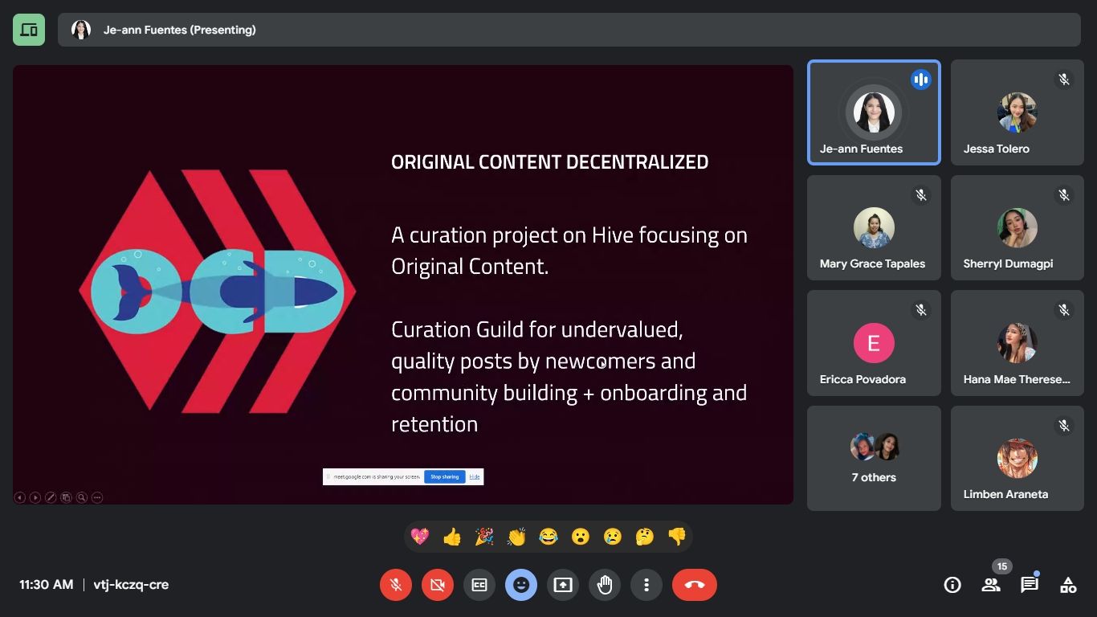Click the 11:30 AM clock text
This screenshot has width=1097, height=617.
point(47,585)
